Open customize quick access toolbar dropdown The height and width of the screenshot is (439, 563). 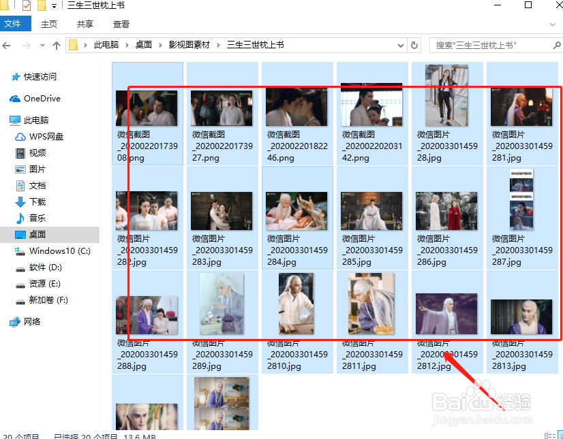click(x=55, y=6)
